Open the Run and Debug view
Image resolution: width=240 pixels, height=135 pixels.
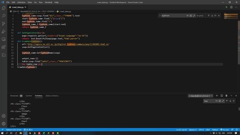[x=3, y=31]
